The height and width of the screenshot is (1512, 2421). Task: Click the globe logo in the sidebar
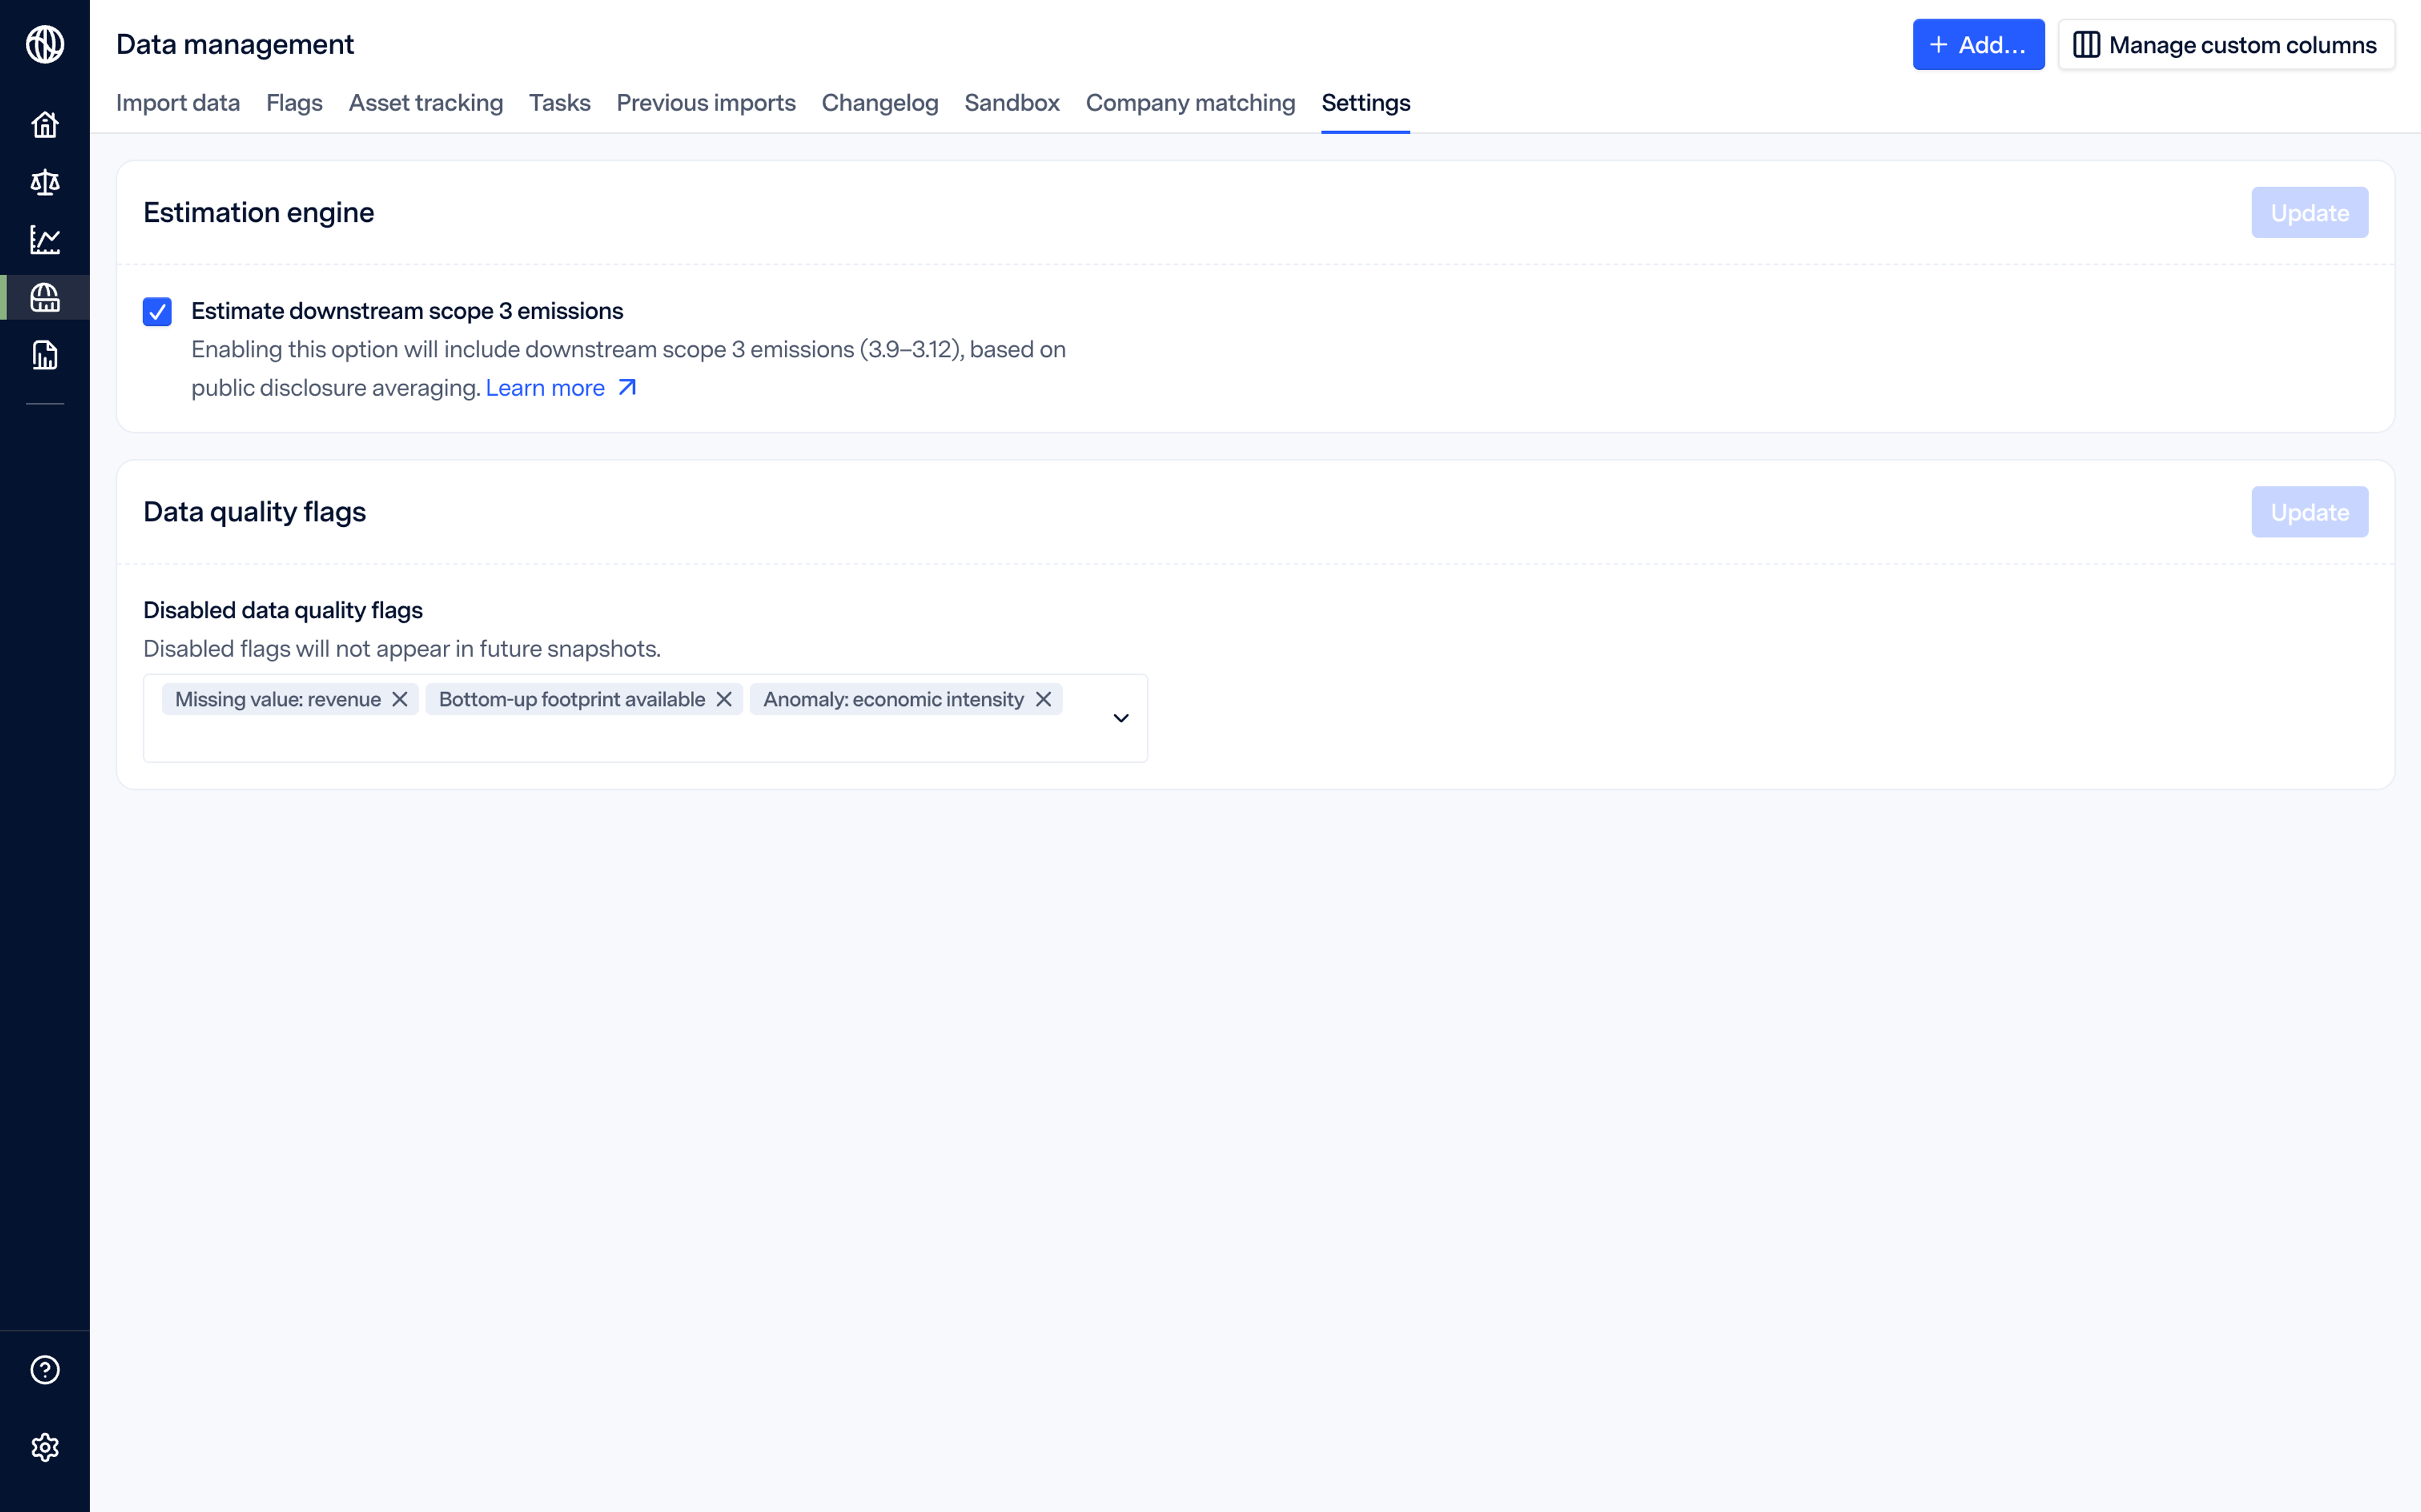[x=45, y=44]
